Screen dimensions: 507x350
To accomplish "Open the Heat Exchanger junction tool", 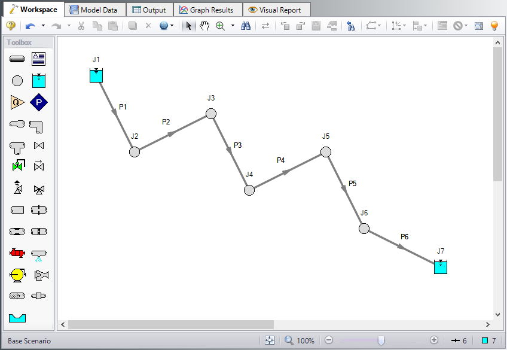I will 17,252.
